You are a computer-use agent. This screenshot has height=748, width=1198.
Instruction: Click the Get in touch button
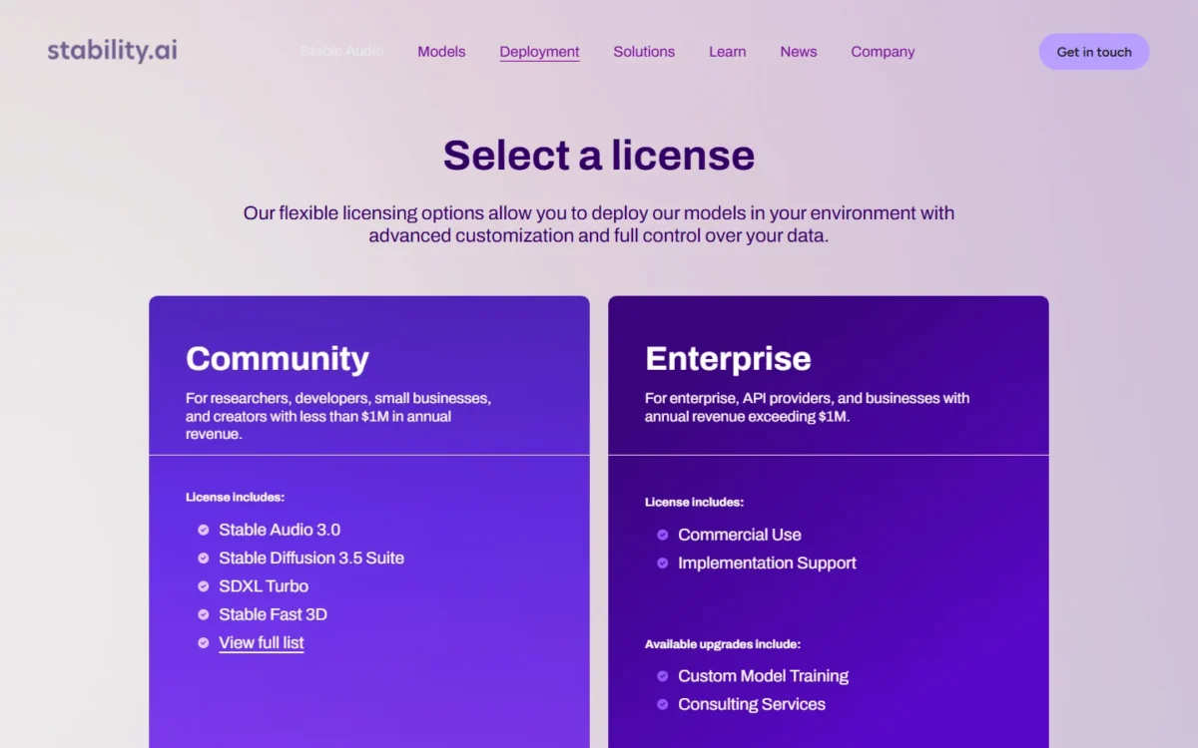click(1094, 52)
